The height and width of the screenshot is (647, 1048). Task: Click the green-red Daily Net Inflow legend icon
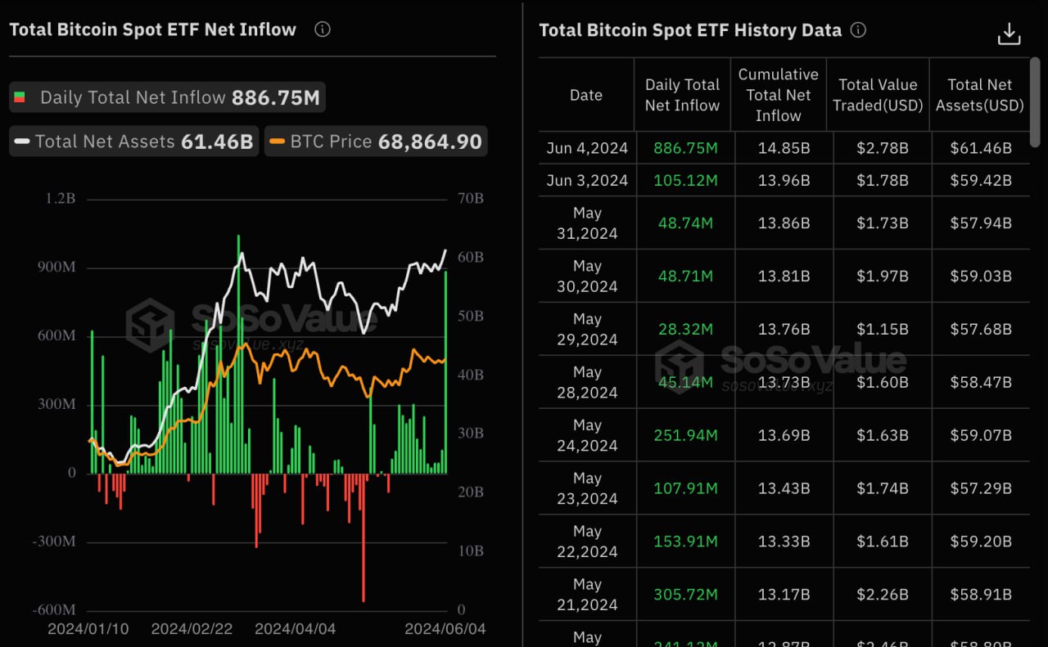tap(19, 98)
